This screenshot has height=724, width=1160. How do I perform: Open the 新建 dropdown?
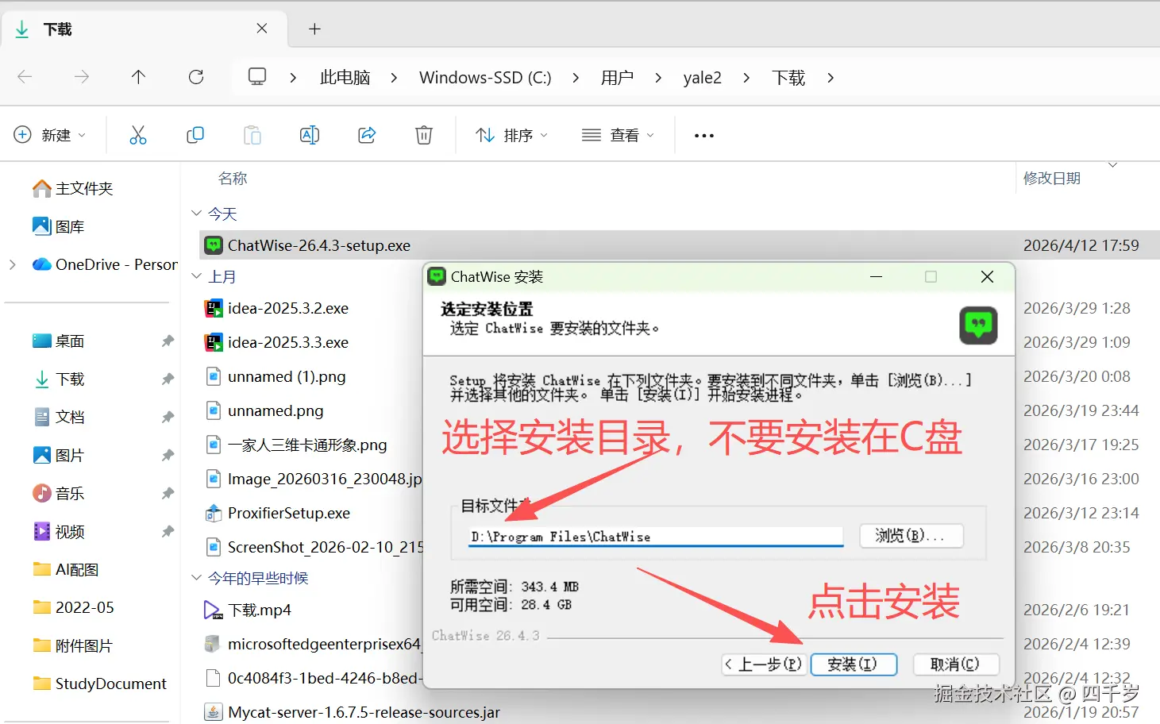click(50, 135)
